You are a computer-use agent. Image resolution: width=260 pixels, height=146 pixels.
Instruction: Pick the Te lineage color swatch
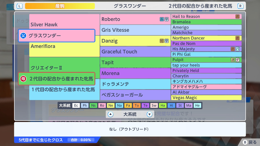[x=145, y=105]
